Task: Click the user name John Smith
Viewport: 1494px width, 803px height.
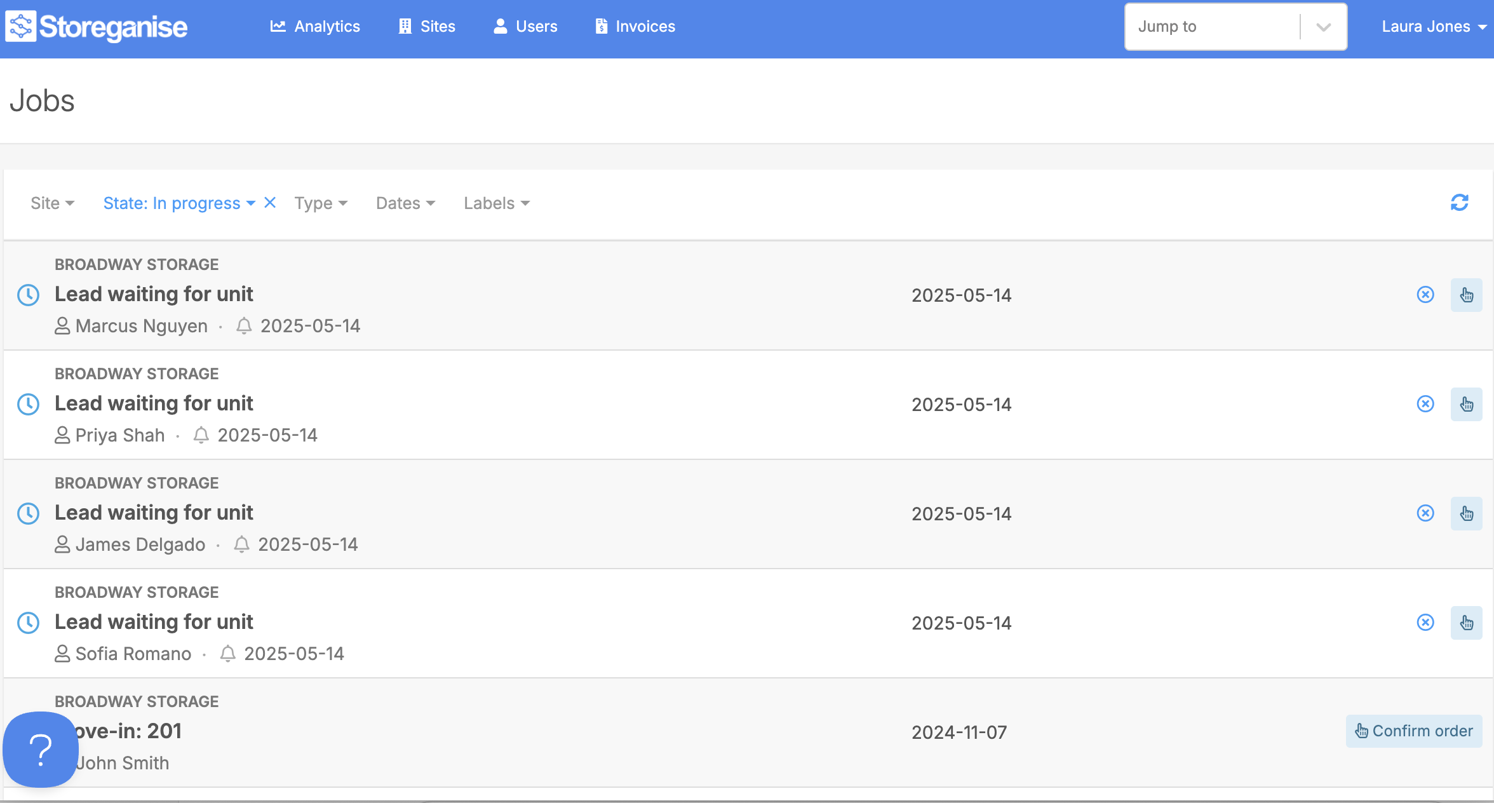Action: pos(122,763)
